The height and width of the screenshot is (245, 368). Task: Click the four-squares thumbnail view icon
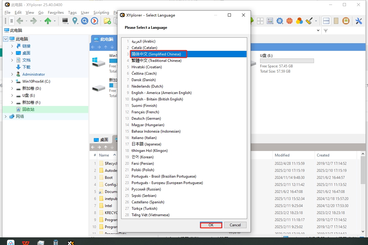(260, 21)
